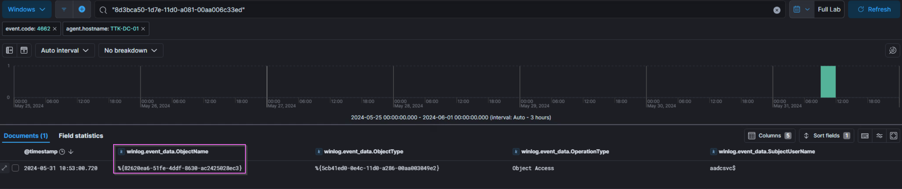
Task: Enter fullscreen mode for the data grid
Action: [893, 136]
